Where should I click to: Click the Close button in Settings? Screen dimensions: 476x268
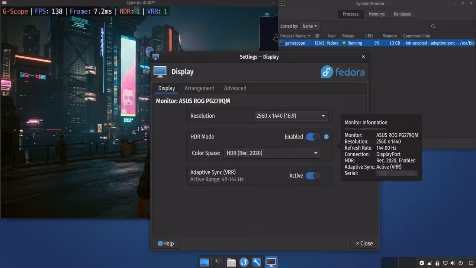click(x=364, y=243)
